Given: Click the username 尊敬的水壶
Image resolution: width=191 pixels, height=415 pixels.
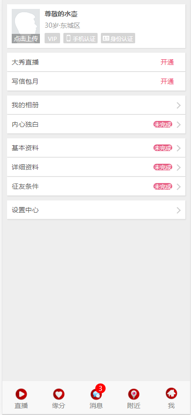Looking at the screenshot, I should point(61,14).
